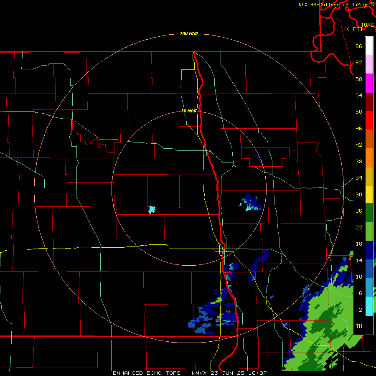The height and width of the screenshot is (376, 376).
Task: Click the legend value 54
Action: pyautogui.click(x=359, y=95)
